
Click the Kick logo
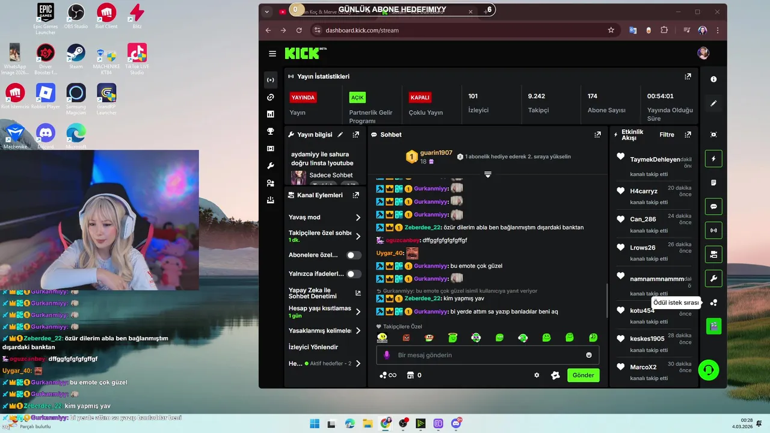tap(305, 54)
